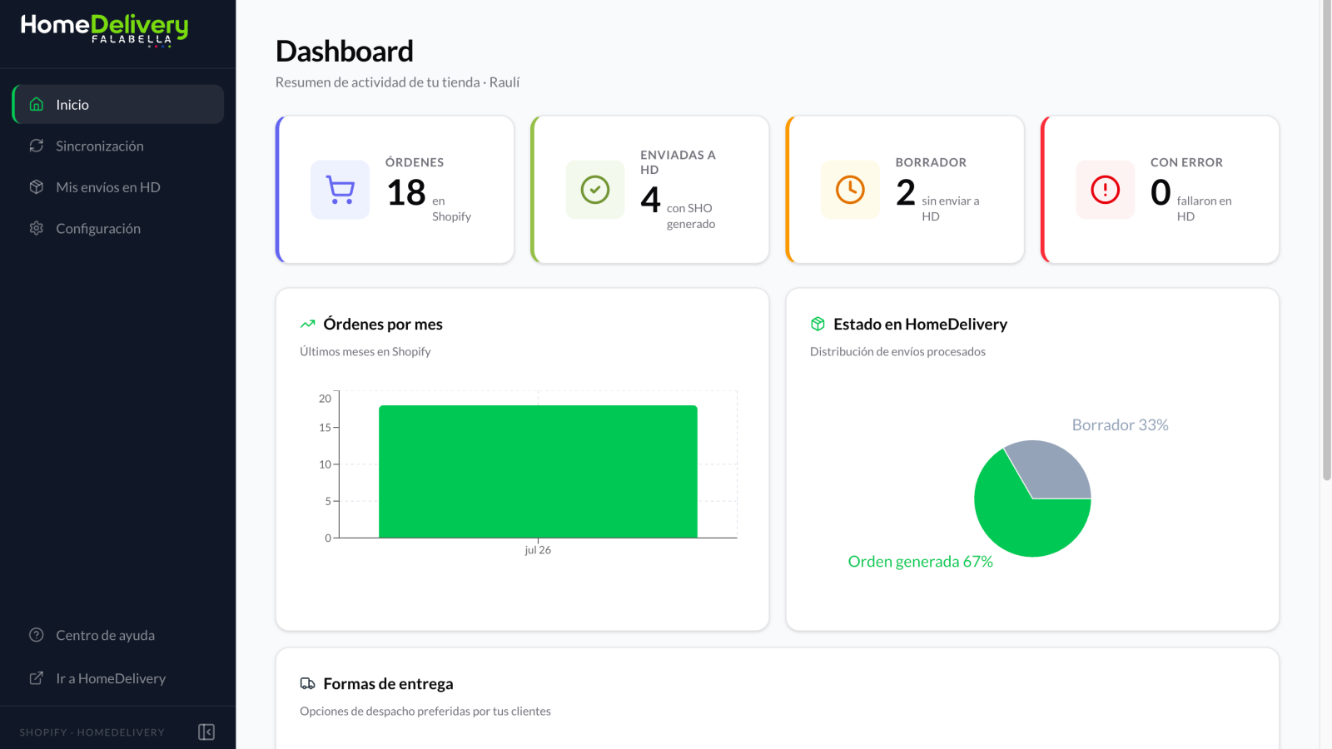Collapse the sidebar with the panel toggle icon
This screenshot has height=749, width=1332.
click(x=206, y=732)
